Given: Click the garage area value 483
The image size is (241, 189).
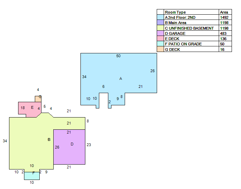Looking at the screenshot, I should click(x=223, y=33).
